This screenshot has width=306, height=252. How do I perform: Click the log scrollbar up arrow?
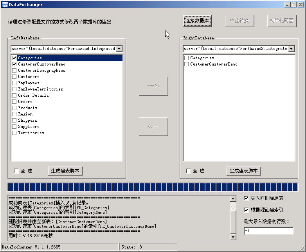(x=233, y=199)
